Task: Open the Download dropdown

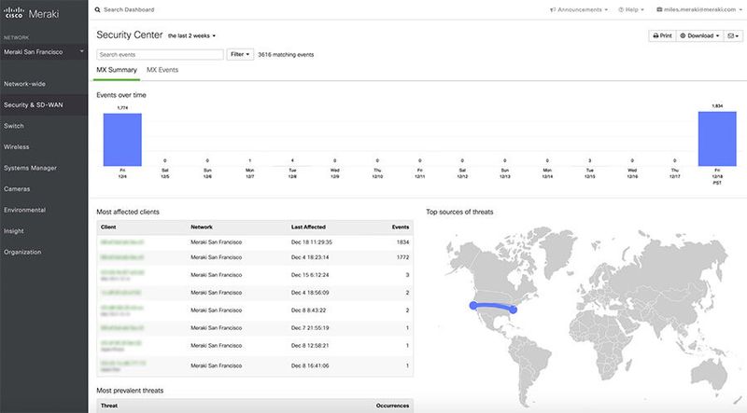Action: [x=699, y=35]
